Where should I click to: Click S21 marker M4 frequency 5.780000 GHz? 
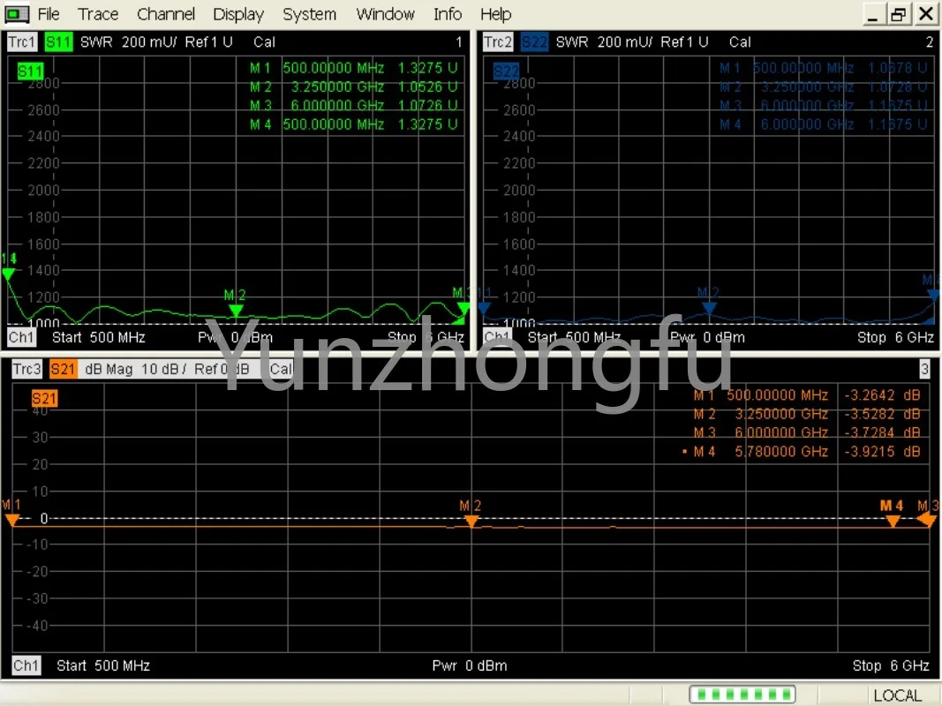click(x=781, y=452)
